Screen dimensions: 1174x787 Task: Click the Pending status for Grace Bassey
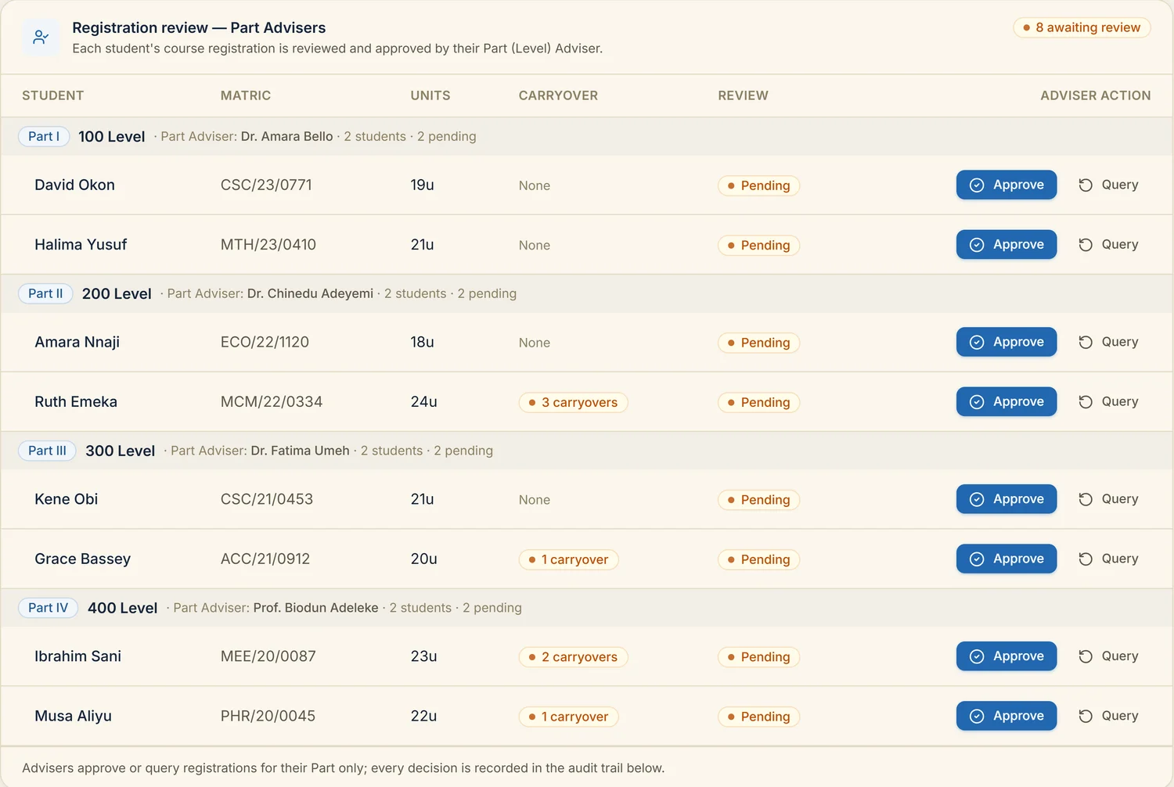pyautogui.click(x=758, y=559)
